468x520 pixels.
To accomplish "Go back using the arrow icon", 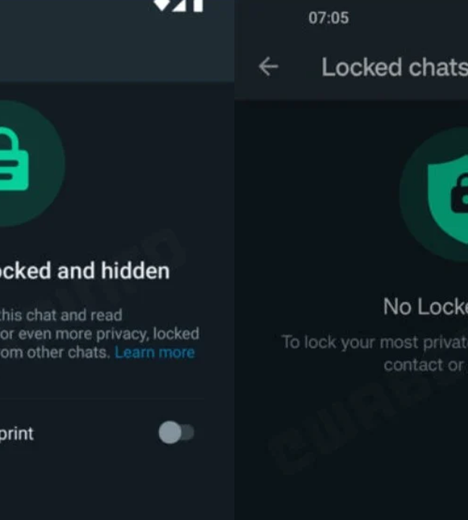I will point(269,66).
